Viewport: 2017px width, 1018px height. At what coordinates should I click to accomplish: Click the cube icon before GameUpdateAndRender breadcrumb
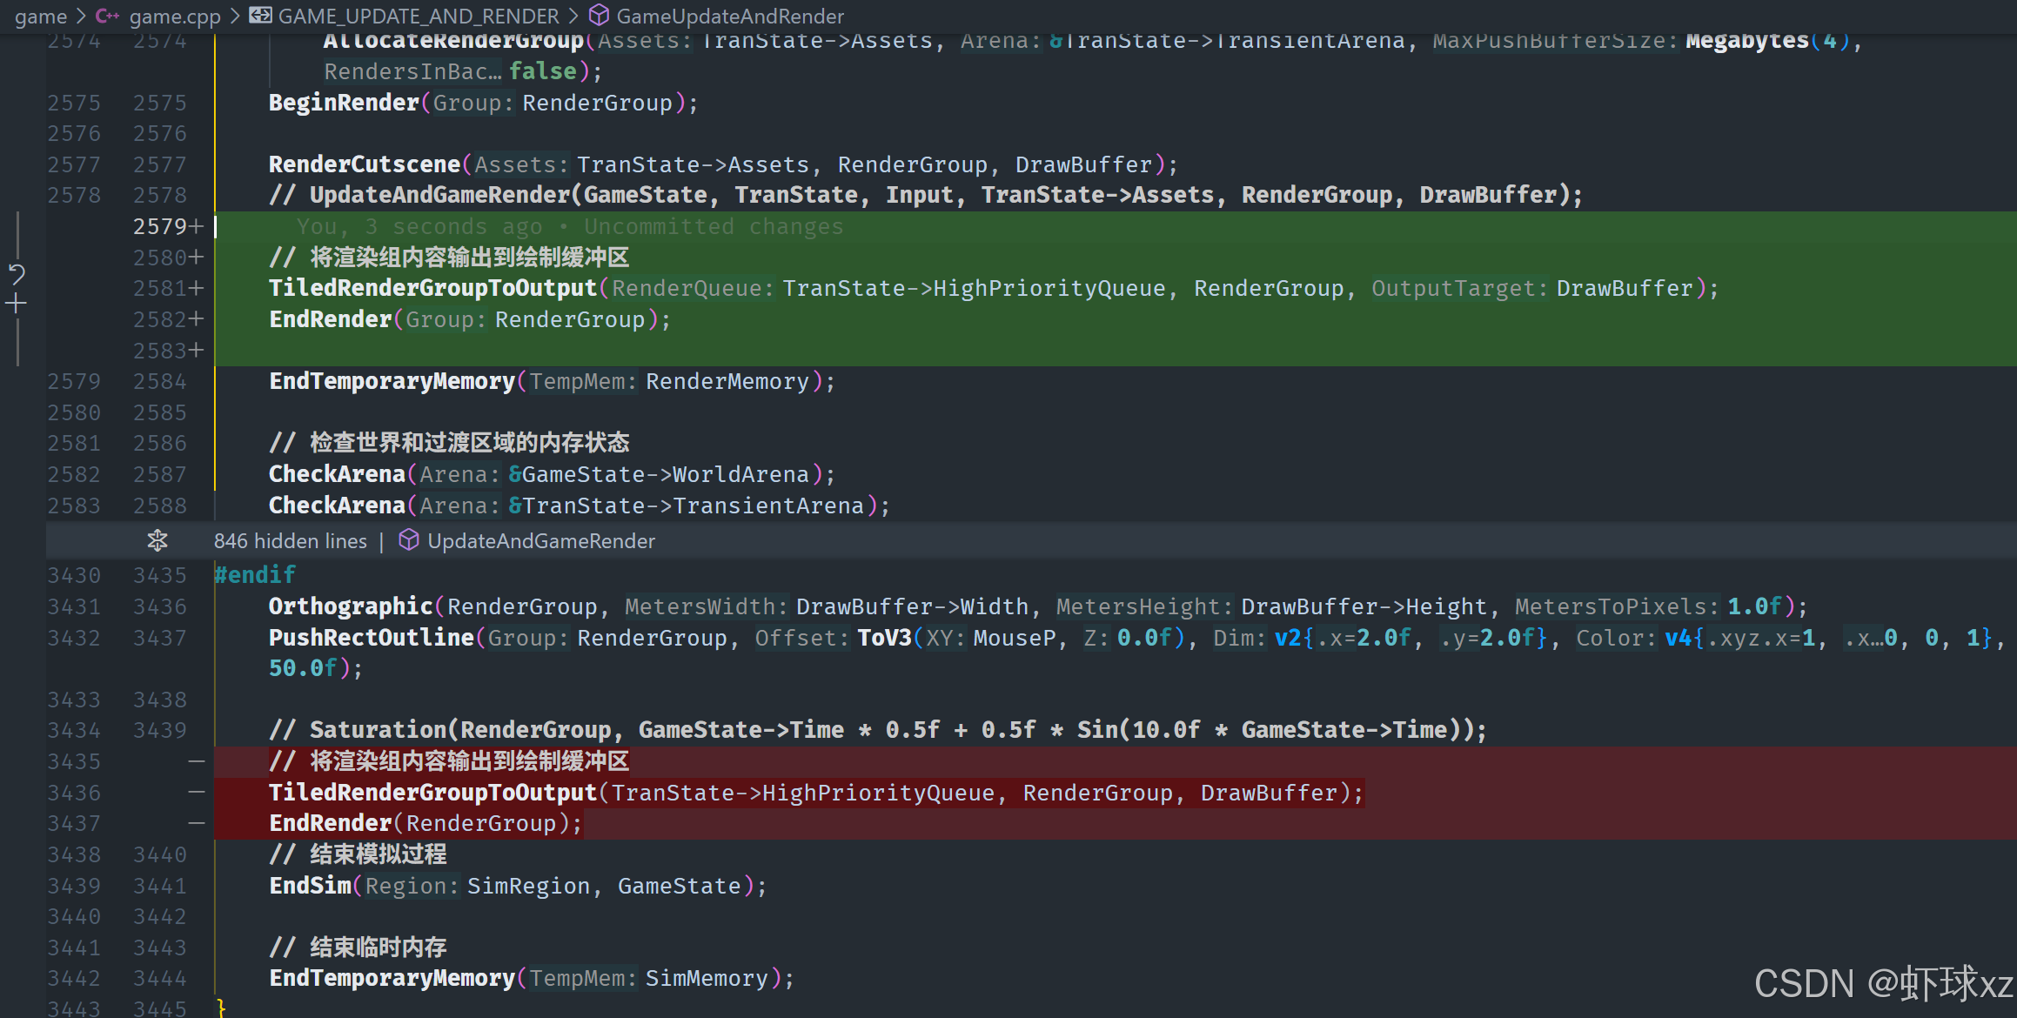[x=599, y=16]
